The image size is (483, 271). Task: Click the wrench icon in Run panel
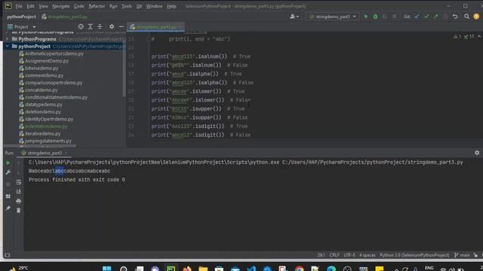8,172
